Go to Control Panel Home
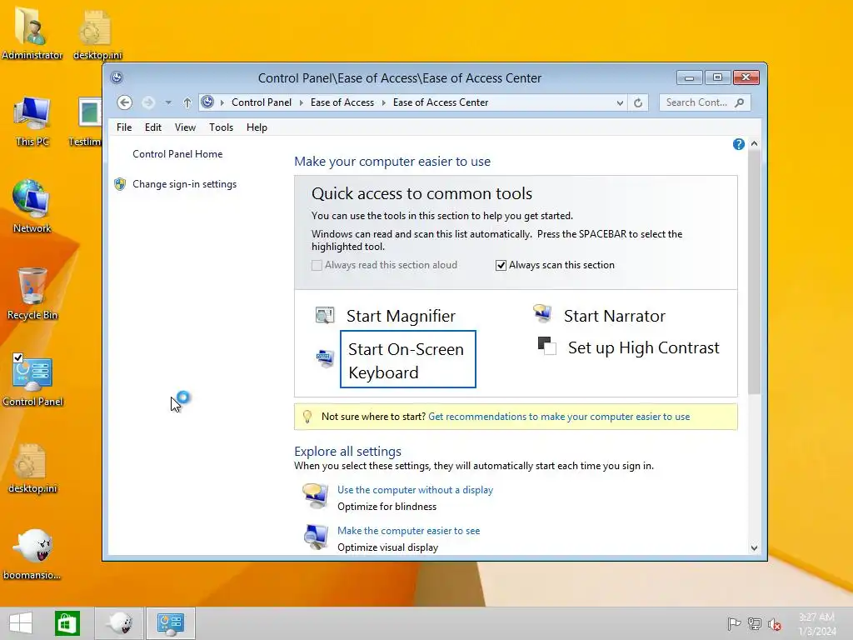The width and height of the screenshot is (853, 640). coord(177,154)
